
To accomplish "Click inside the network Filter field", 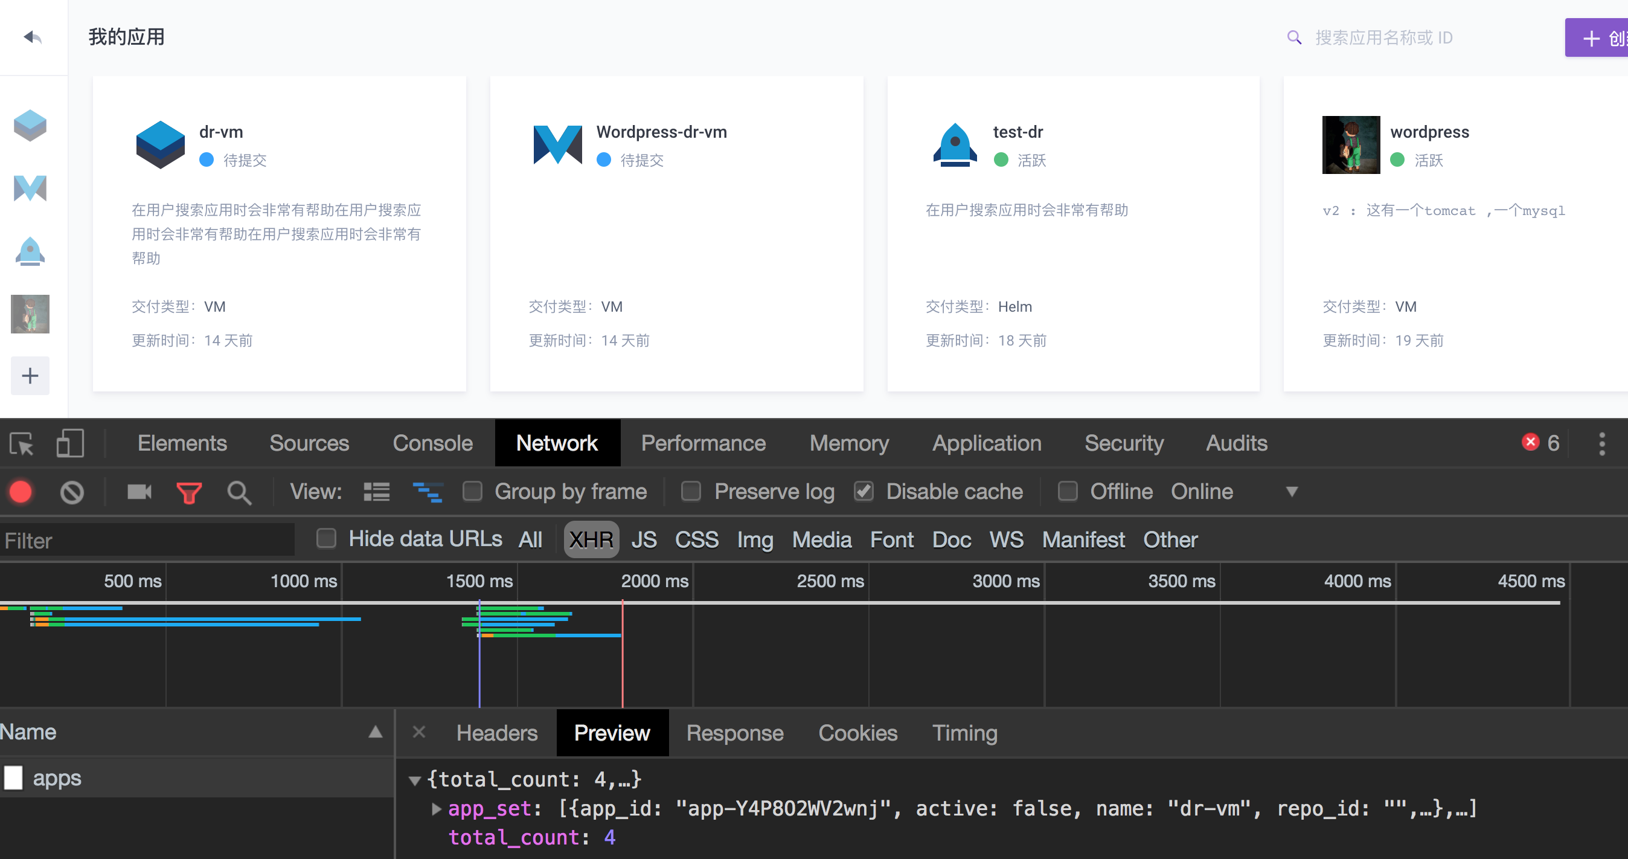I will pyautogui.click(x=146, y=540).
